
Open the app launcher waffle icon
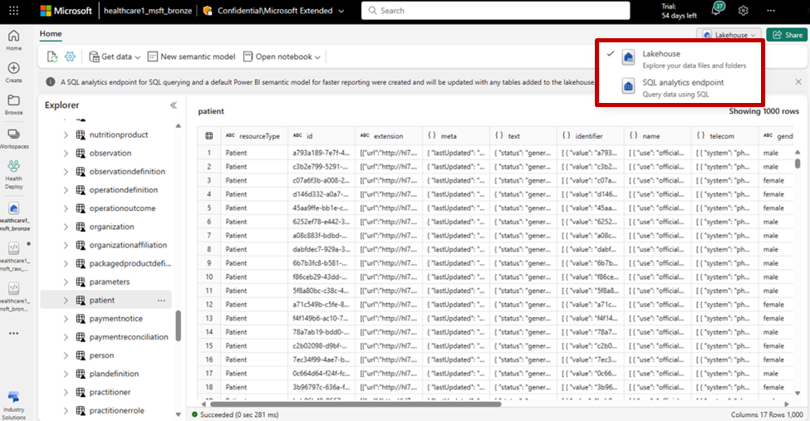click(14, 10)
